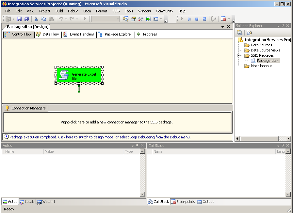Select Package.dtsx in Solution Explorer
This screenshot has height=213, width=293.
268,61
